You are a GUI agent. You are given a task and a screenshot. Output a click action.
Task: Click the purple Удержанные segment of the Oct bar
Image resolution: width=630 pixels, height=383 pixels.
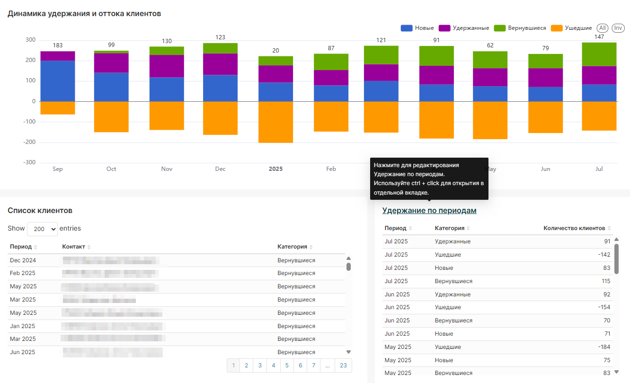click(111, 63)
